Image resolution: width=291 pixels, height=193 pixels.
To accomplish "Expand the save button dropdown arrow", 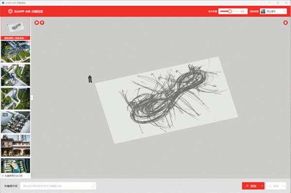I will point(284,186).
